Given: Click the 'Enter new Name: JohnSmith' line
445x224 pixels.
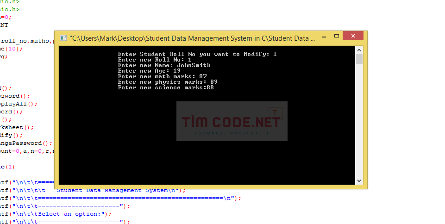Looking at the screenshot, I should coord(164,65).
